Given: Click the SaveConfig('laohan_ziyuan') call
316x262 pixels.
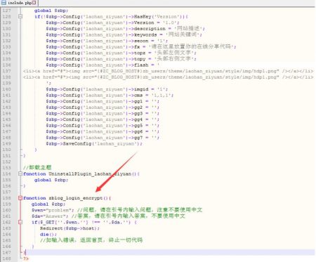Looking at the screenshot, I should pos(94,143).
